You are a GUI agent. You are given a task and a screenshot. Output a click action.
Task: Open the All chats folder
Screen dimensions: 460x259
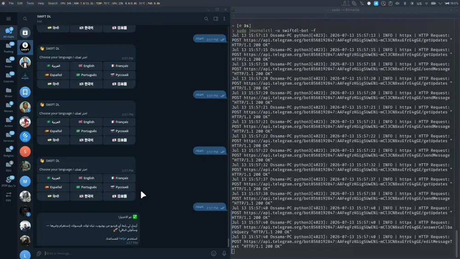[x=8, y=33]
